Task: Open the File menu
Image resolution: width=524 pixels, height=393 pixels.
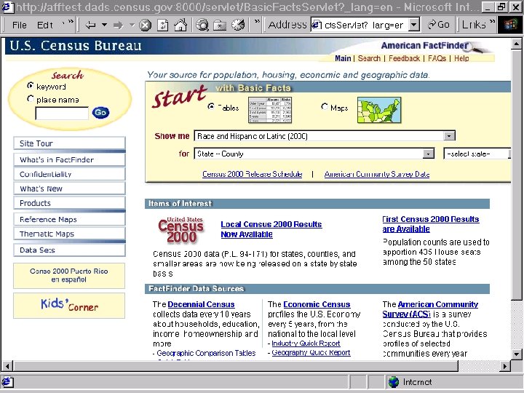Action: click(x=20, y=25)
